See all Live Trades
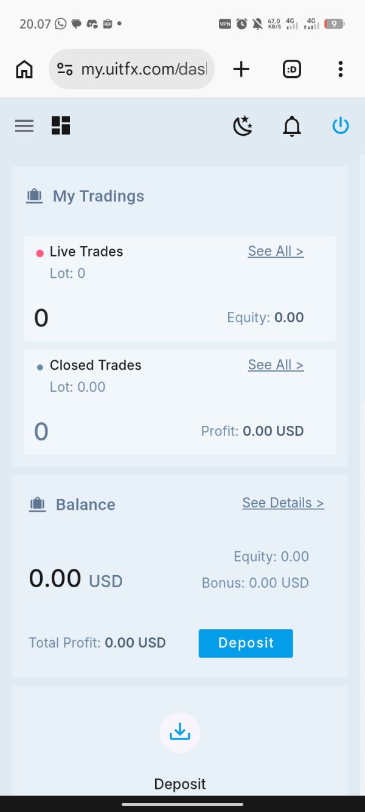The height and width of the screenshot is (812, 365). pyautogui.click(x=276, y=251)
